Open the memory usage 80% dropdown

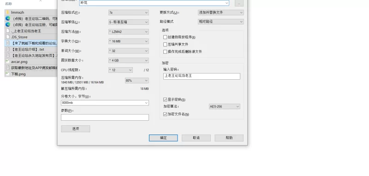(137, 81)
